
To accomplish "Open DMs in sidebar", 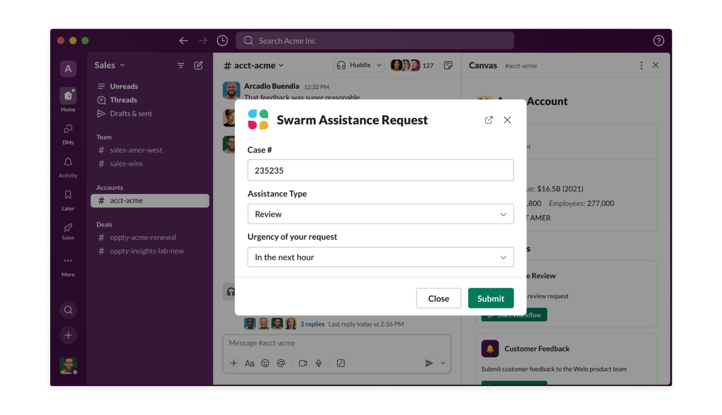I will (x=68, y=133).
